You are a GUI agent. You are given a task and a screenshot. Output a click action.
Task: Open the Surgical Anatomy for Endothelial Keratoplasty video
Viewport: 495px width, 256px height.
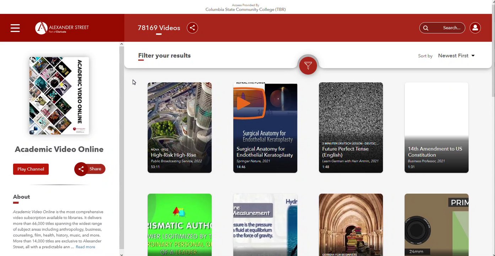(x=265, y=128)
